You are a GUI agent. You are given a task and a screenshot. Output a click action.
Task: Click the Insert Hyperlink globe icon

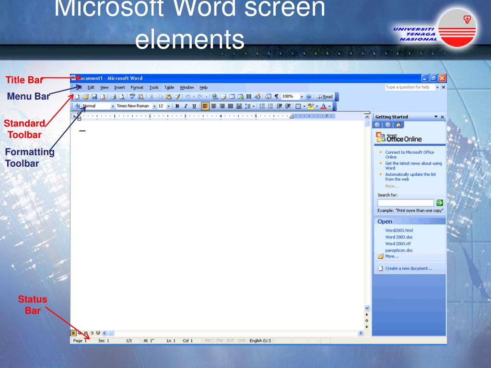coord(215,97)
